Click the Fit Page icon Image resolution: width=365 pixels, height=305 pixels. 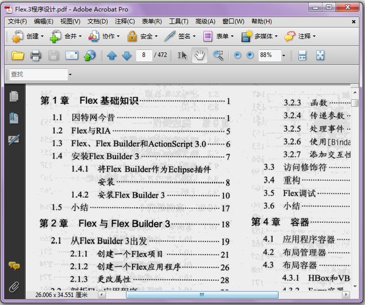tap(321, 55)
